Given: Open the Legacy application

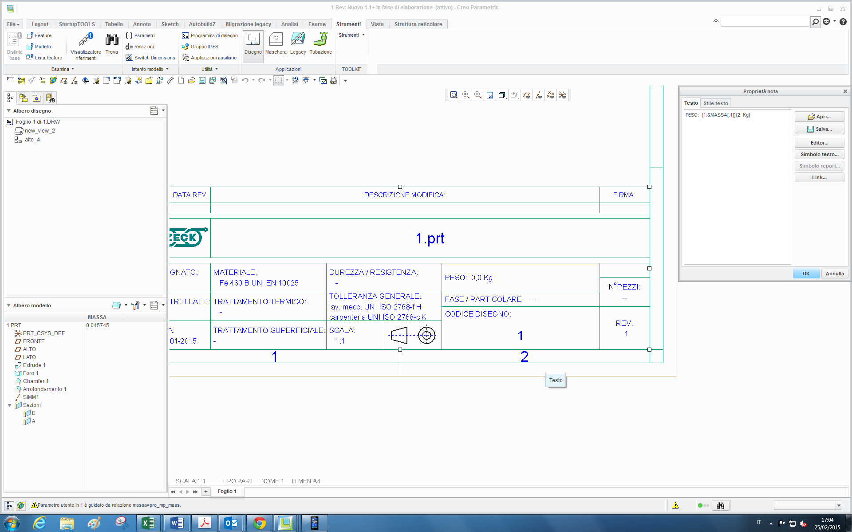Looking at the screenshot, I should [x=298, y=43].
